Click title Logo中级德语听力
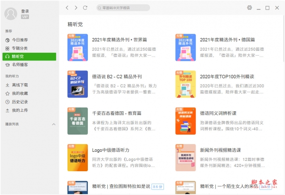 pyautogui.click(x=111, y=150)
